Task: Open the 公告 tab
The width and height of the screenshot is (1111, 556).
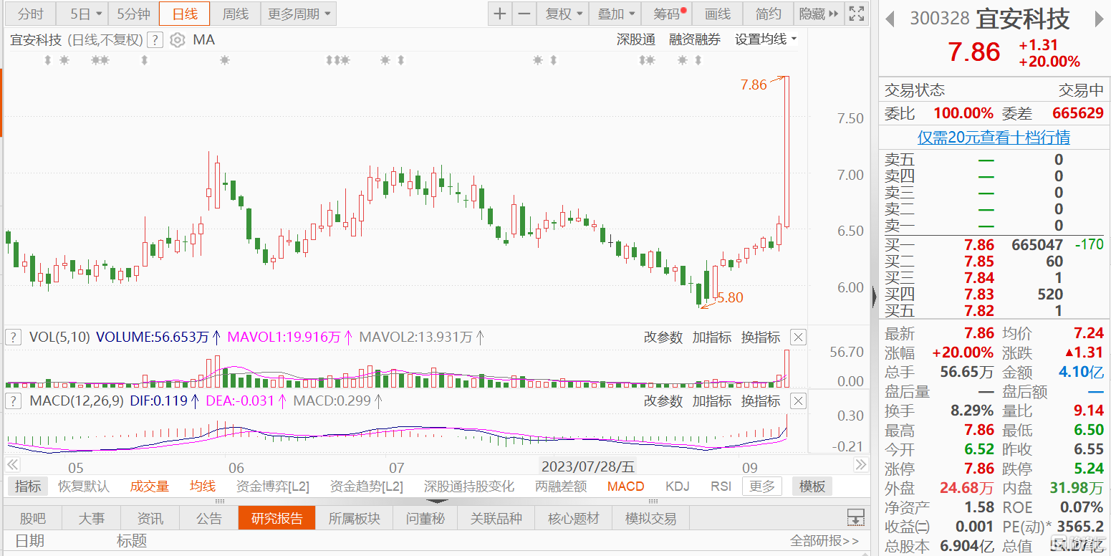Action: (209, 519)
